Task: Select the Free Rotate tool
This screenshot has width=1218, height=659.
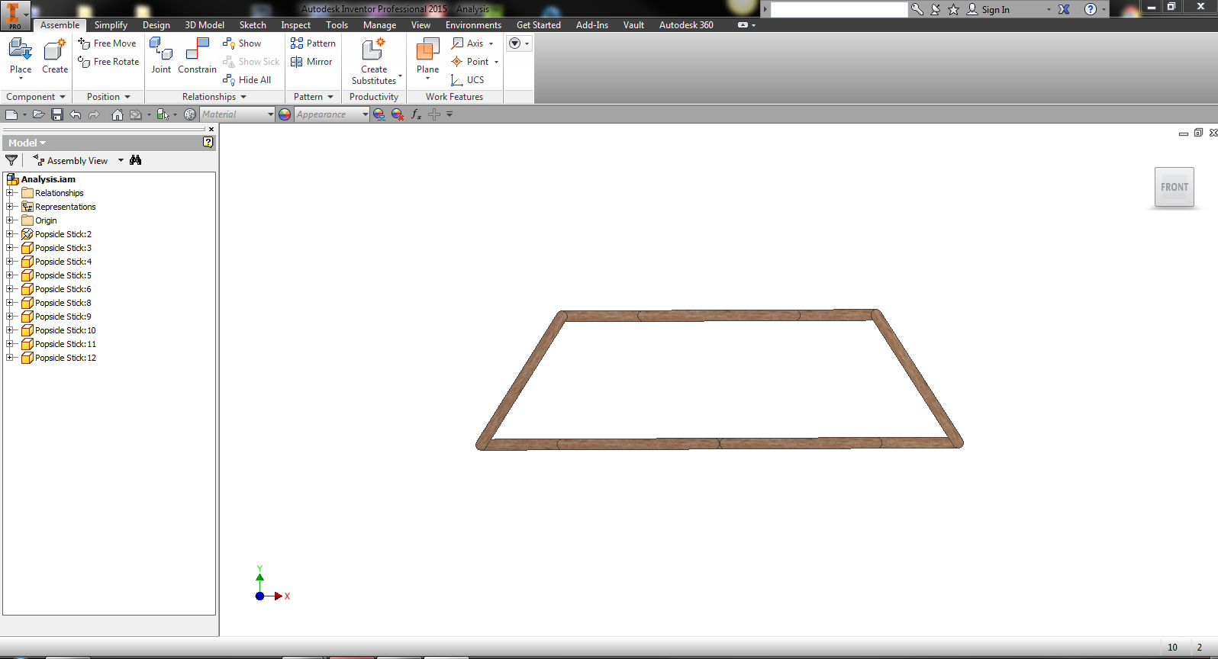Action: (108, 62)
